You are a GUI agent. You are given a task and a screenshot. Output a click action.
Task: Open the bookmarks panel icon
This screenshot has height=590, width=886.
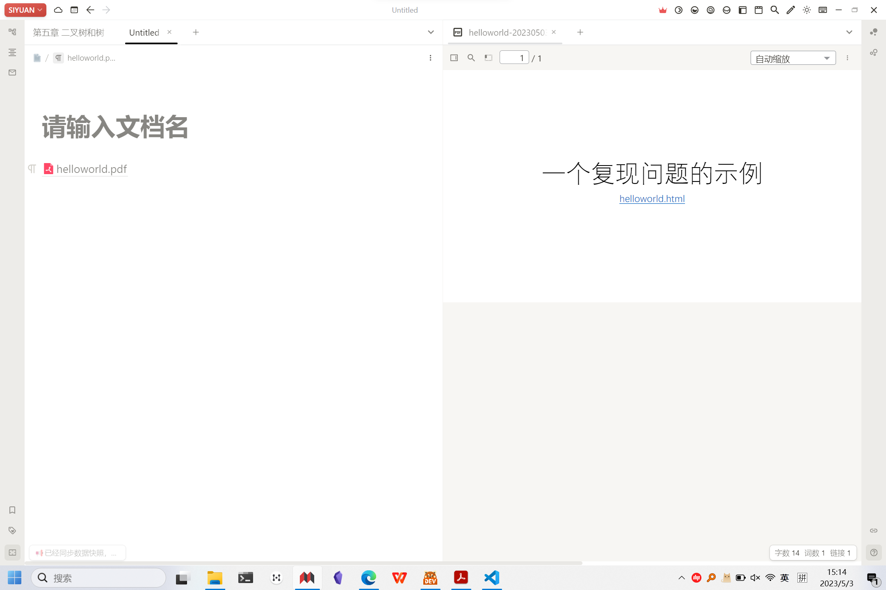[12, 510]
